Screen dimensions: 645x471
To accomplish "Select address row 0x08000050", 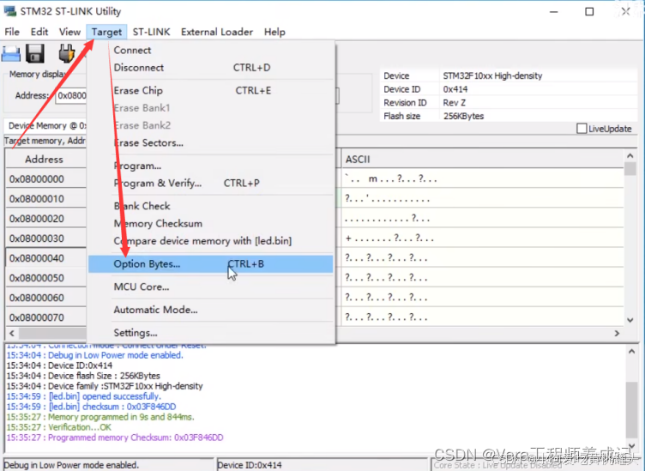I will coord(46,278).
